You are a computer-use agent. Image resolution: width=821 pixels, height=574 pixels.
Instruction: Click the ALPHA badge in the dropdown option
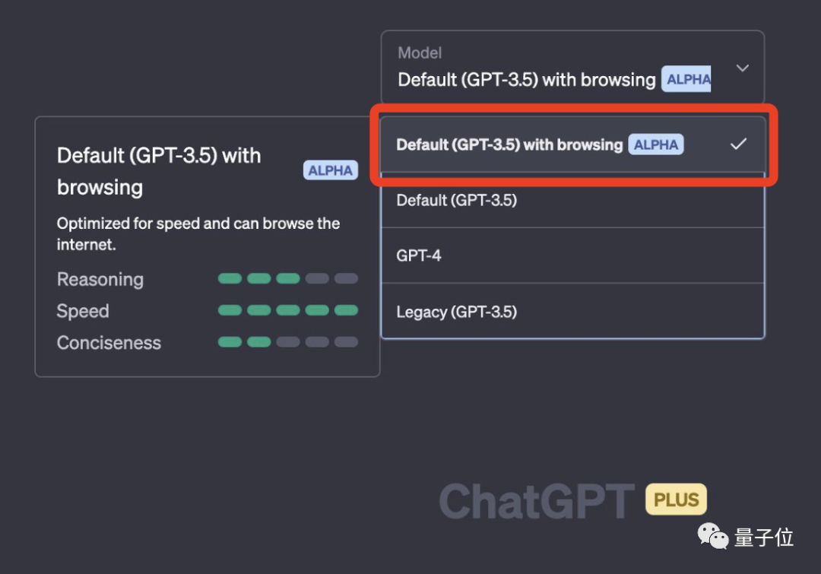point(655,144)
